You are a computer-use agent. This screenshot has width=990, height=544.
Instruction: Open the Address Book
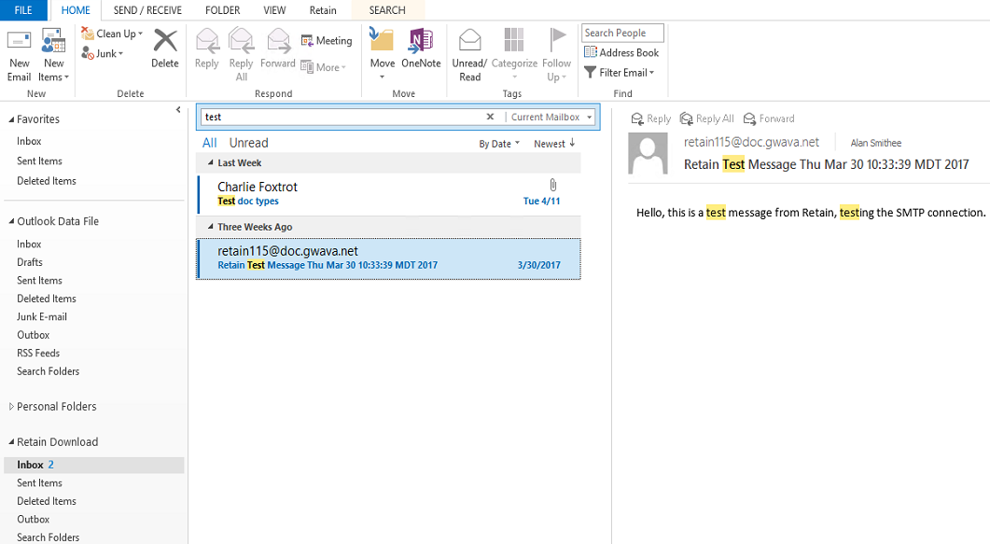(622, 52)
